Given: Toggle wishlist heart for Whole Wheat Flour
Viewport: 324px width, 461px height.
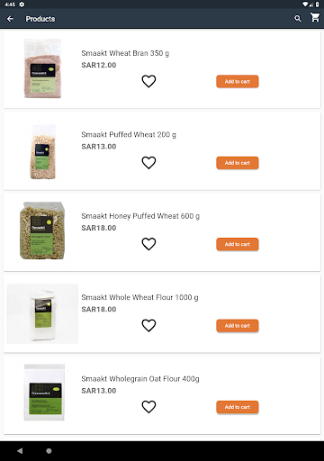Looking at the screenshot, I should (x=148, y=326).
